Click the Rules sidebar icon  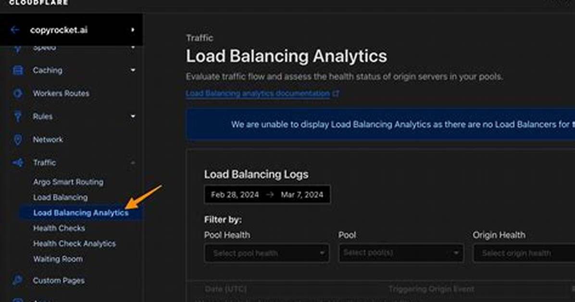pos(18,116)
